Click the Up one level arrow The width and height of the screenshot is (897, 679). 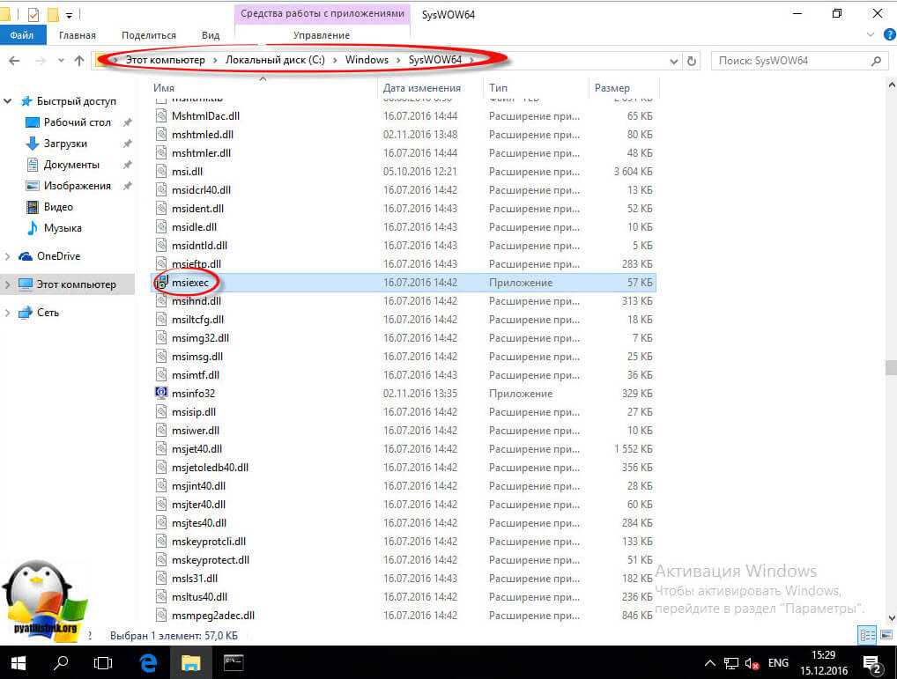click(79, 61)
